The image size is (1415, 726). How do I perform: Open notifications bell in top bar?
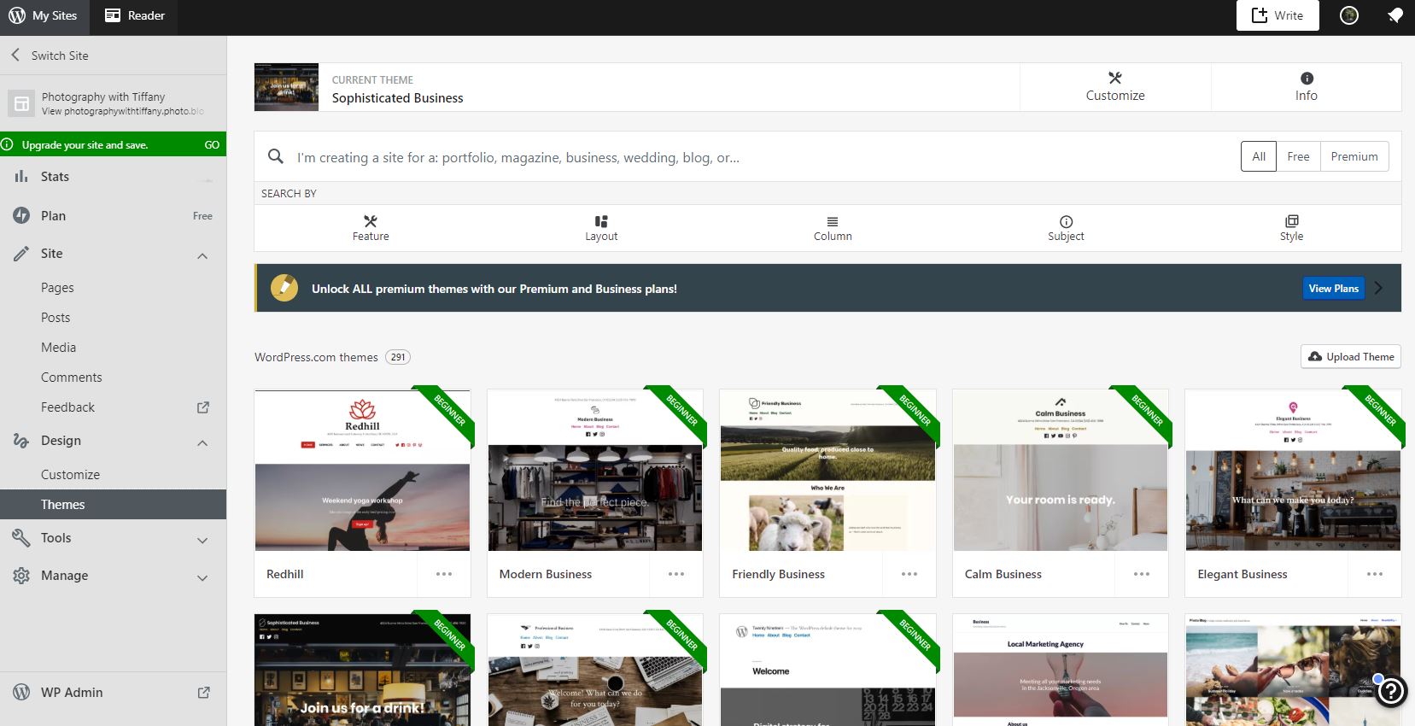(1395, 15)
